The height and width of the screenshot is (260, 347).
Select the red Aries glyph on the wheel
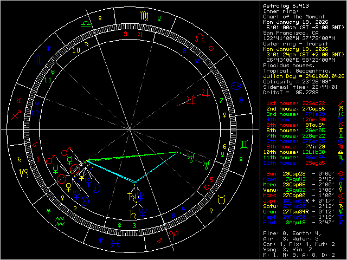point(174,235)
